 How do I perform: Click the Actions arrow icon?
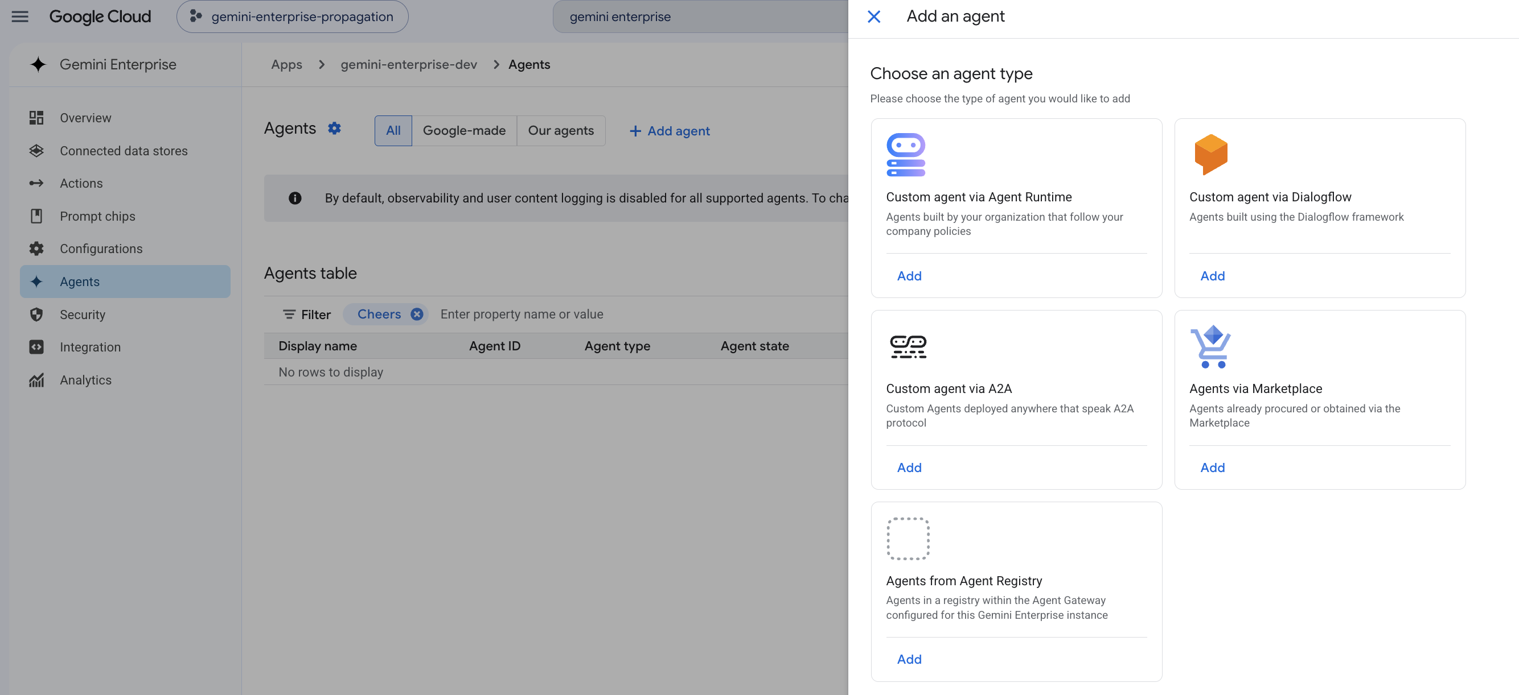click(x=36, y=183)
